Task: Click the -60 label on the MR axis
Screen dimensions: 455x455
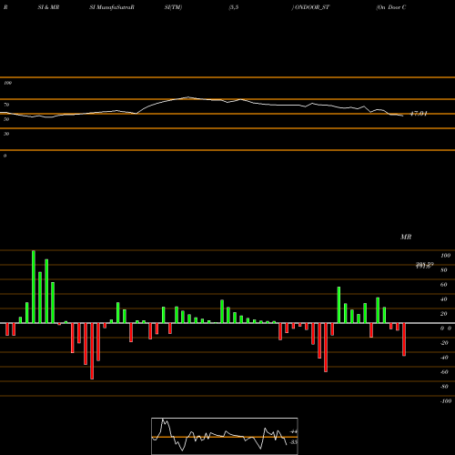Action: [x=444, y=372]
